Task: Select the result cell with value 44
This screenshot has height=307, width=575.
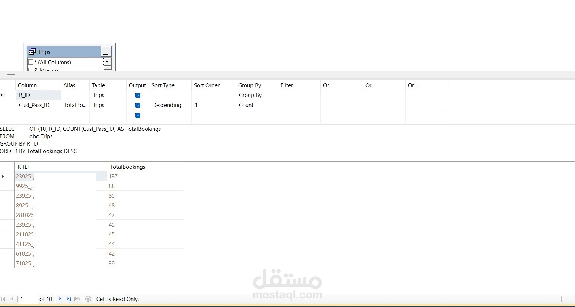Action: pos(146,244)
